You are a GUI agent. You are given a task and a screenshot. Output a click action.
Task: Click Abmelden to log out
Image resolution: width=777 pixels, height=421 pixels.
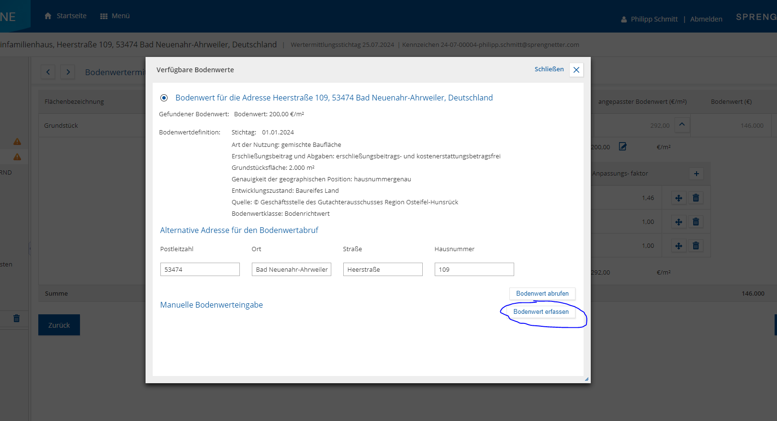[706, 19]
